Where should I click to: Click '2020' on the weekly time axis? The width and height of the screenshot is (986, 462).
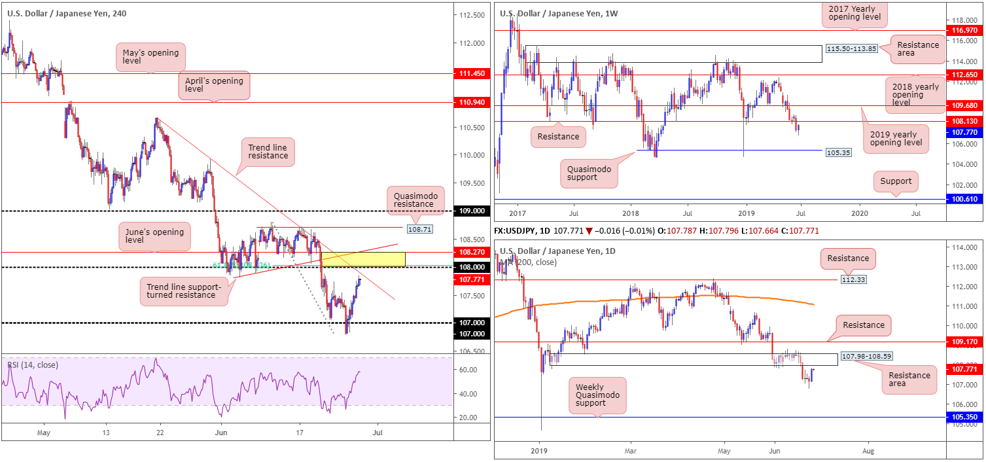pyautogui.click(x=860, y=213)
